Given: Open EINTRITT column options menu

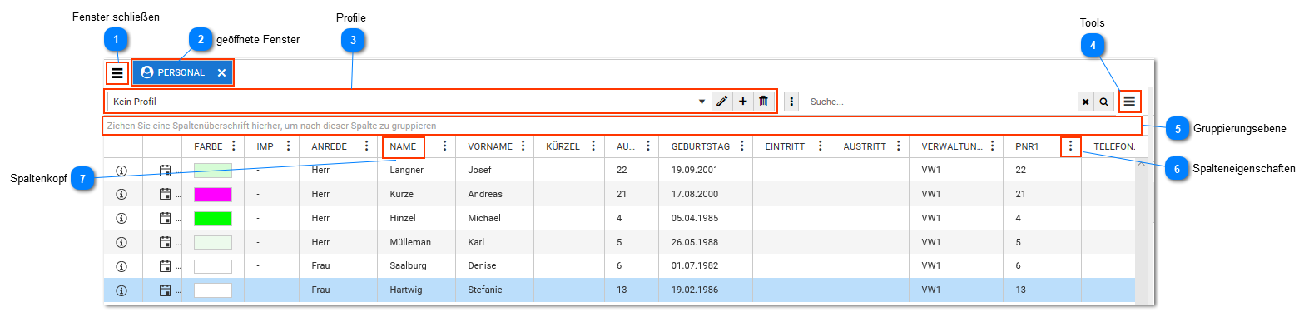Looking at the screenshot, I should (821, 146).
